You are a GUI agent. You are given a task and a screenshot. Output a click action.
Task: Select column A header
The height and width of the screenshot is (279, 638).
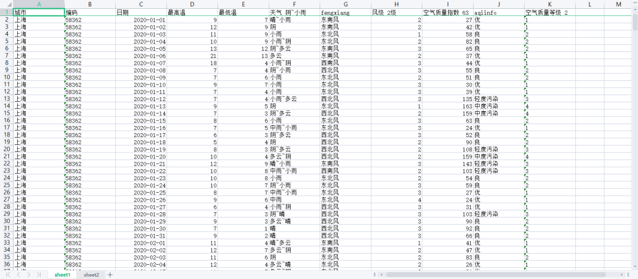click(38, 4)
